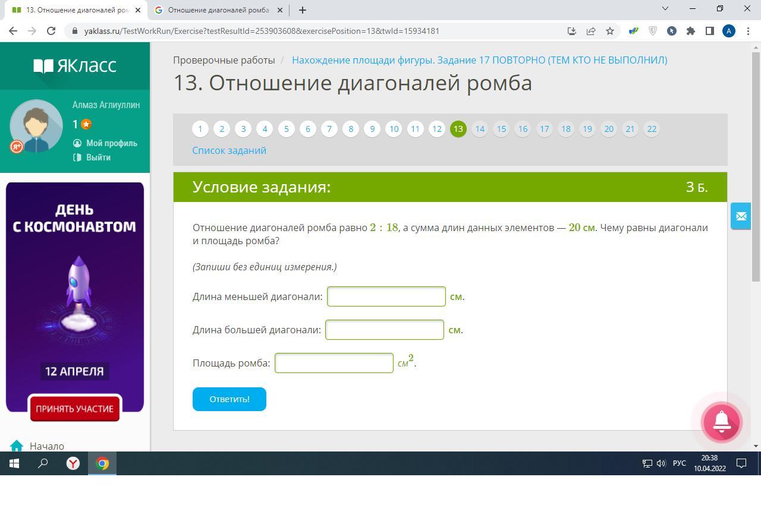This screenshot has height=521, width=761.
Task: Click 'ПРИНЯТЬ УЧАСТИЕ' banner button
Action: click(75, 409)
